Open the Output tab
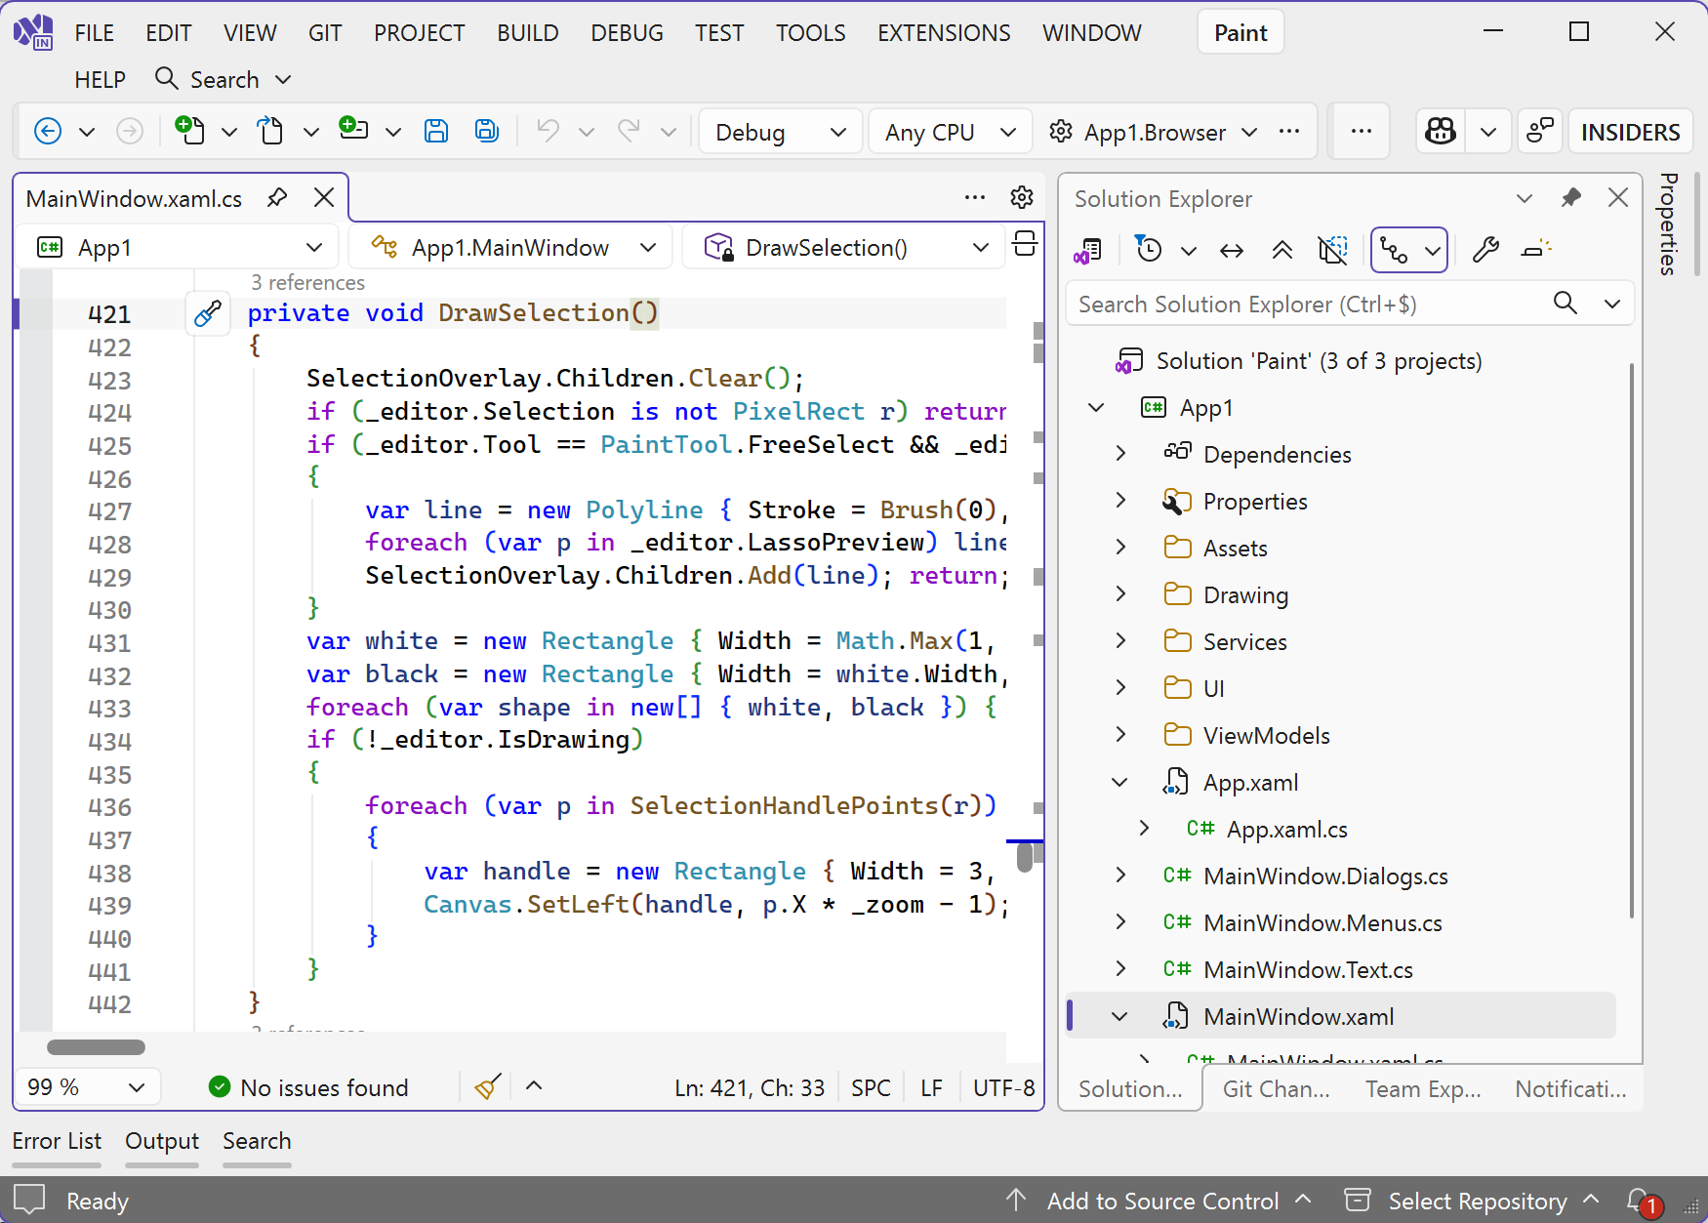Screen dimensions: 1708x1223 point(162,1141)
